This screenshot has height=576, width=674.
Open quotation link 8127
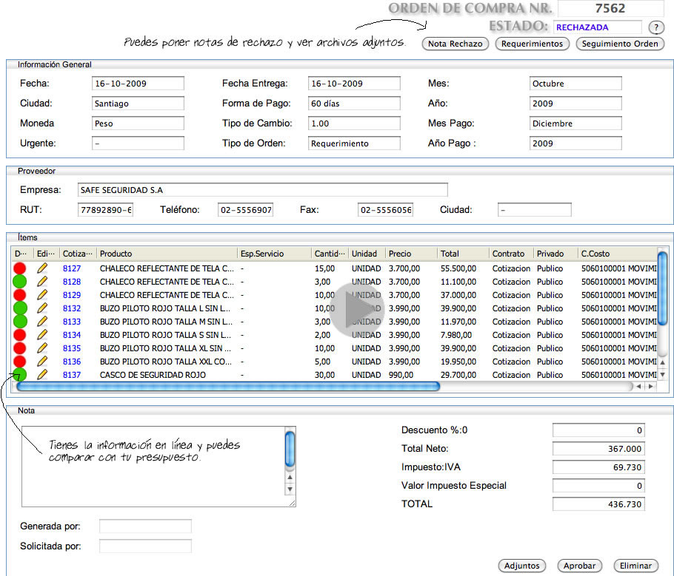[x=72, y=268]
